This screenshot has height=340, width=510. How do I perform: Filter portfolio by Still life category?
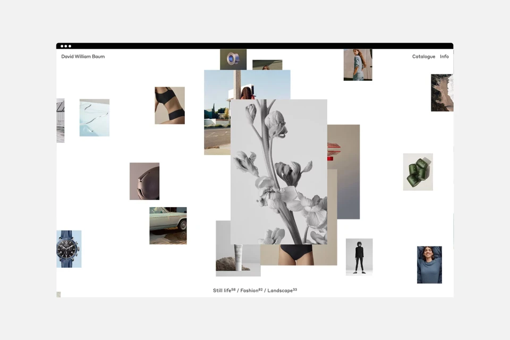[x=222, y=291]
